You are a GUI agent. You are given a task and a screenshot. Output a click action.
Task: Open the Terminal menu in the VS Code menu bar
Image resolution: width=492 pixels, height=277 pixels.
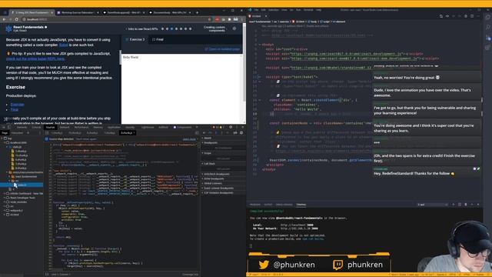click(x=308, y=10)
